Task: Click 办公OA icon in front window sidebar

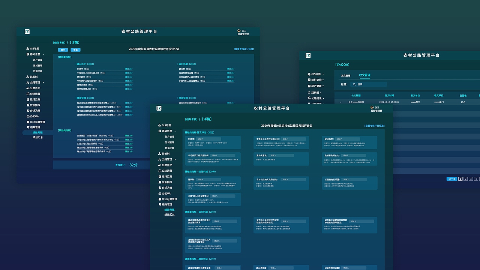Action: [x=159, y=193]
